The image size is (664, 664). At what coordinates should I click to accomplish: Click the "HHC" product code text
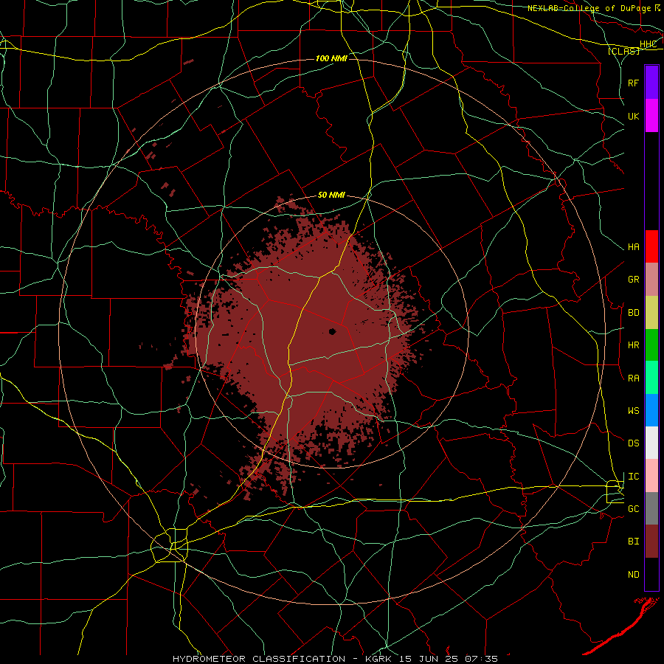(648, 44)
